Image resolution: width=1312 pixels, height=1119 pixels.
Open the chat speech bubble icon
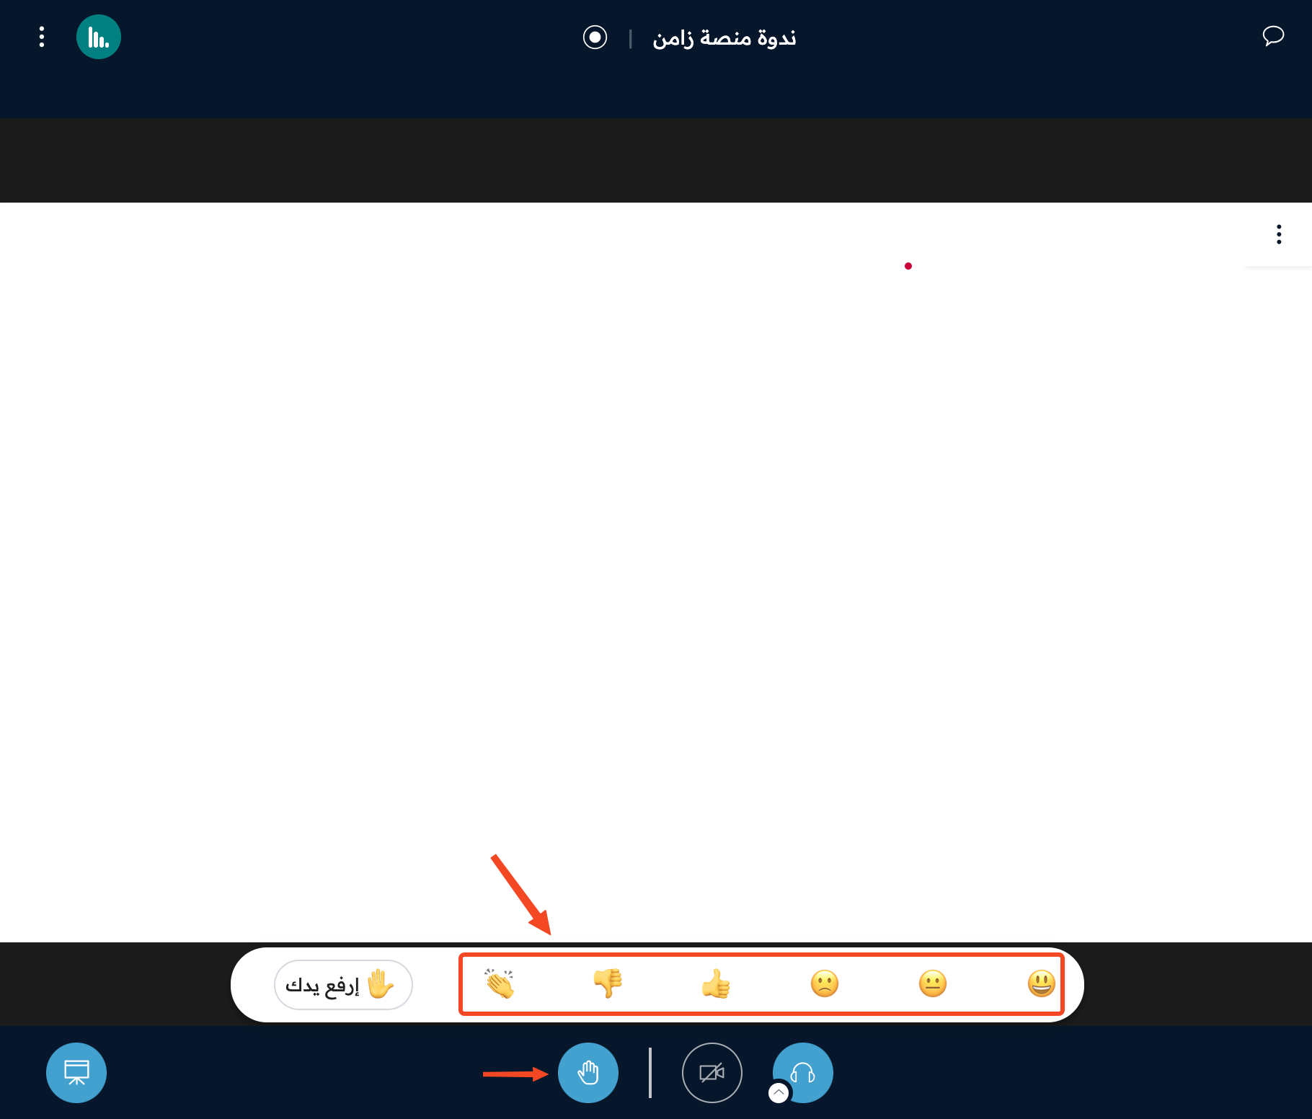(1273, 36)
